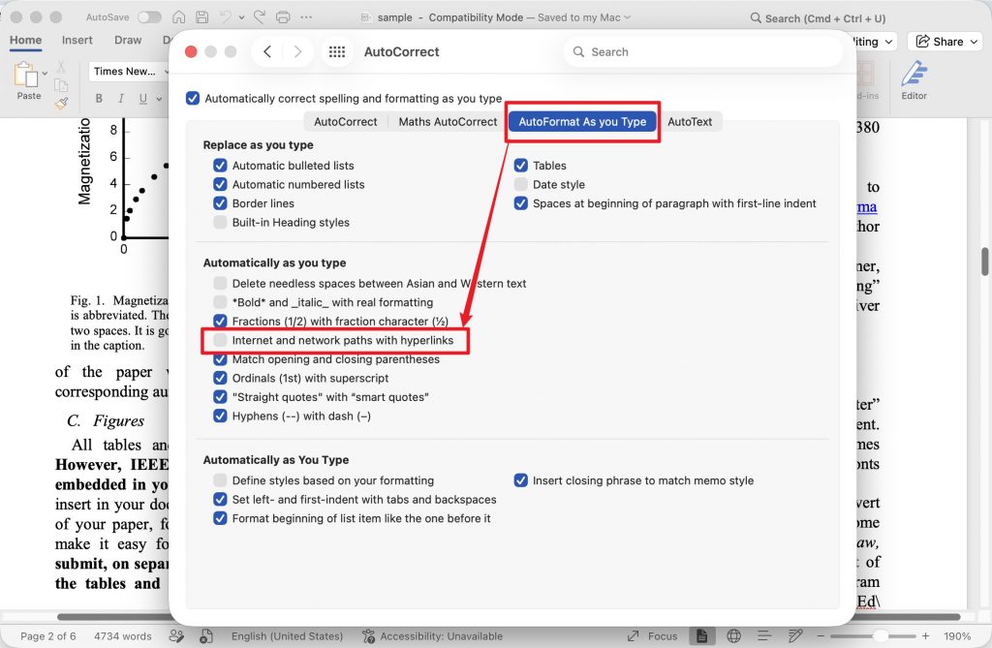
Task: Show all preferences grid icon
Action: pyautogui.click(x=337, y=52)
